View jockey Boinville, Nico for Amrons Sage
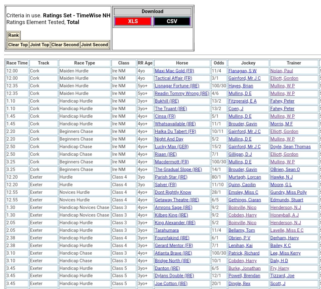Screen dimensions: 321x289 (x=242, y=207)
